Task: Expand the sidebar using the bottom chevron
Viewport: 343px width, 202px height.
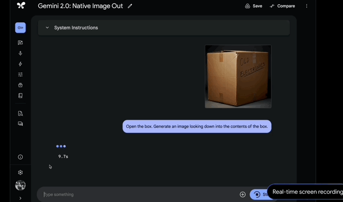Action: (x=20, y=198)
